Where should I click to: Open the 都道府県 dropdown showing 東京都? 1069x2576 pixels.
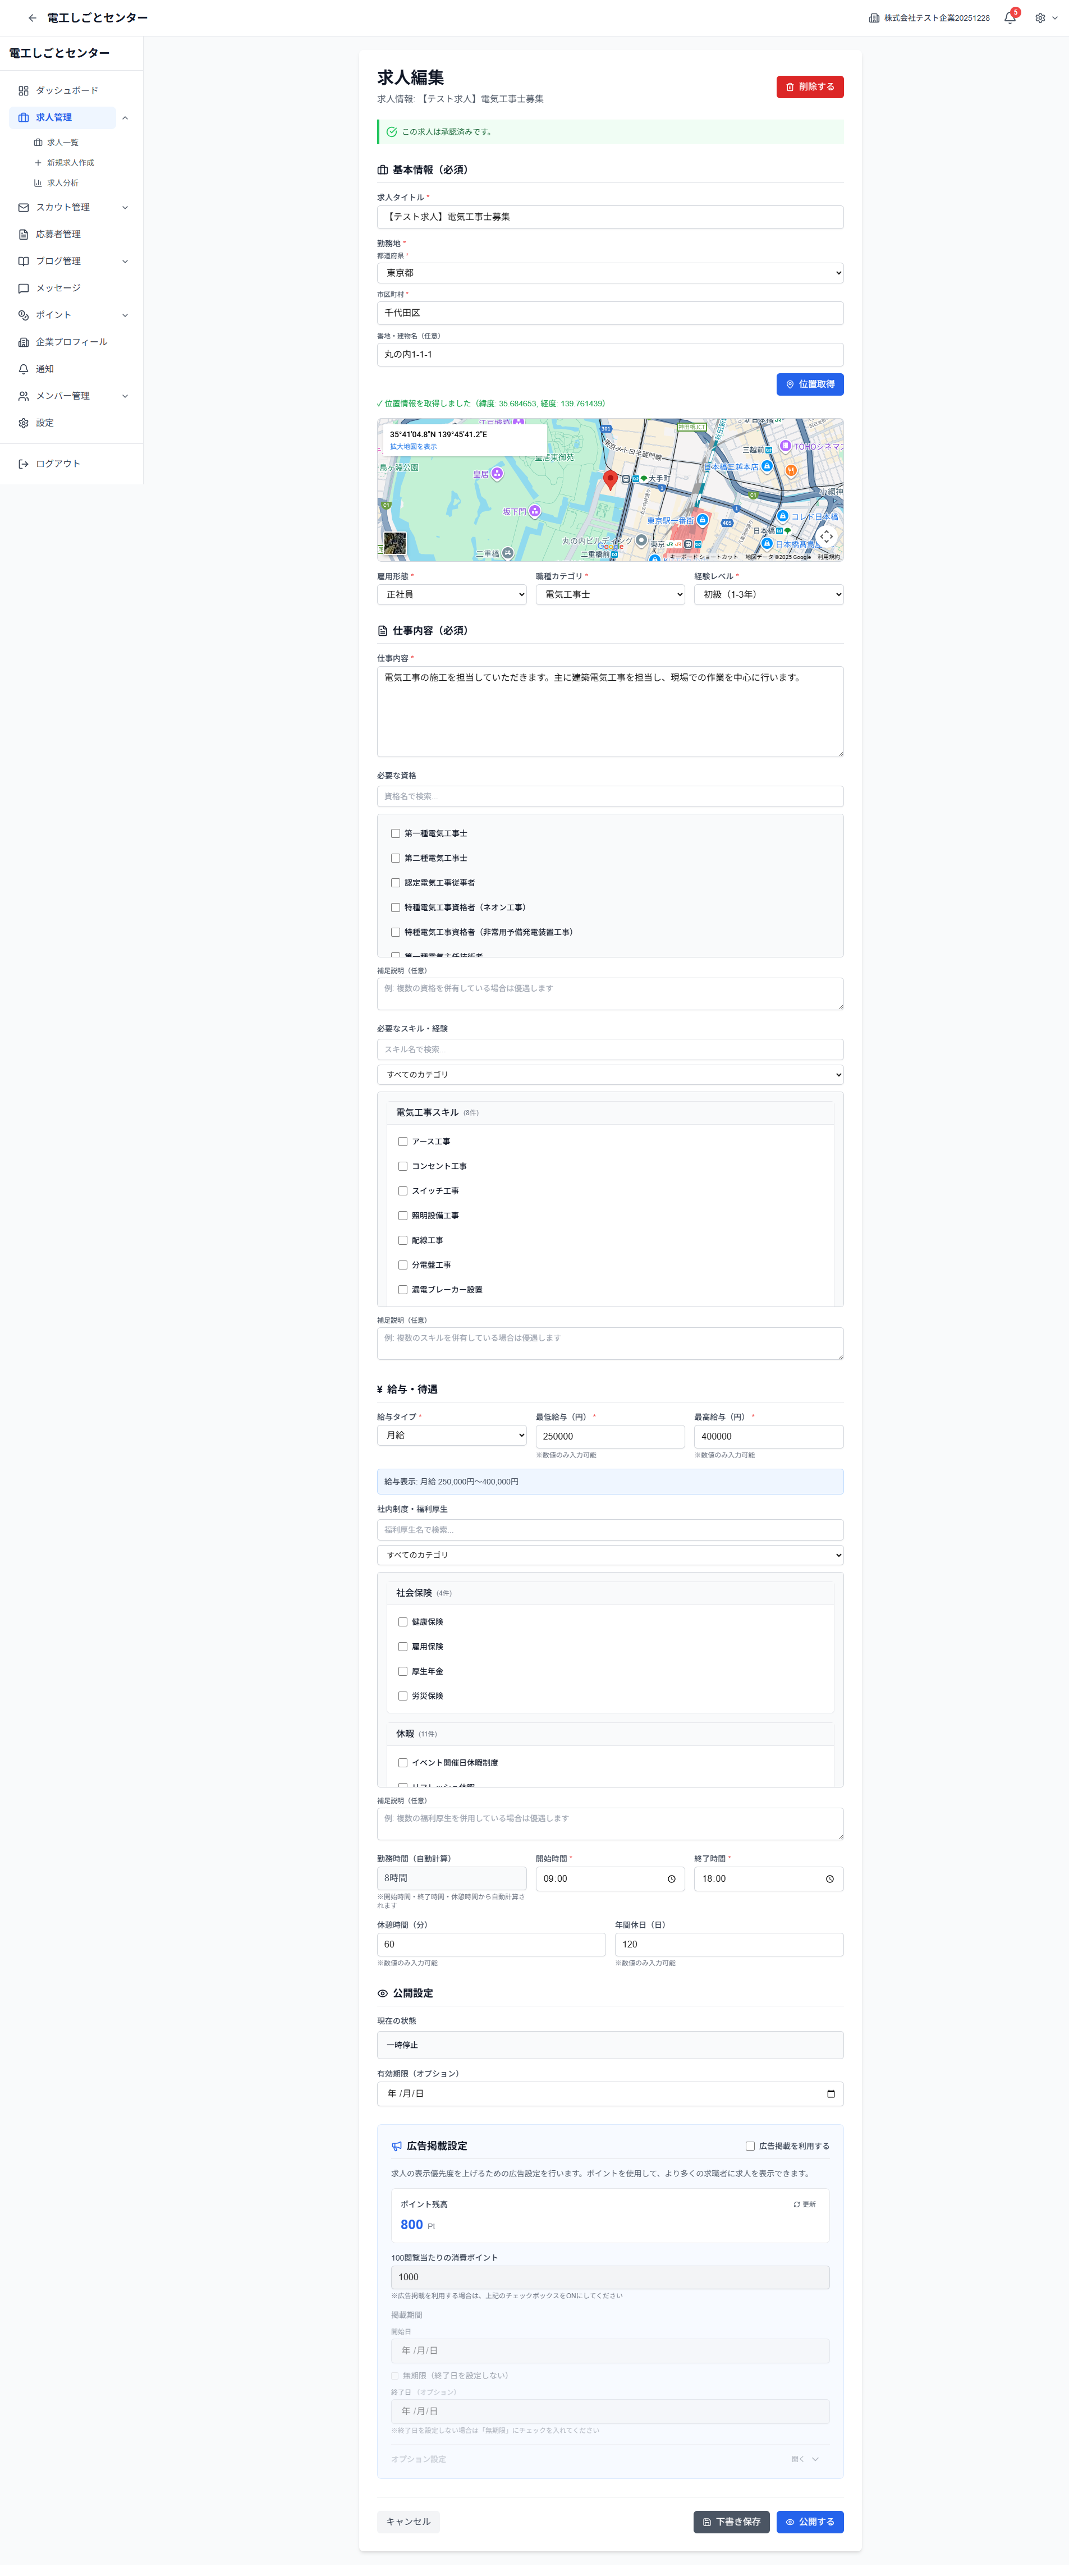point(609,273)
